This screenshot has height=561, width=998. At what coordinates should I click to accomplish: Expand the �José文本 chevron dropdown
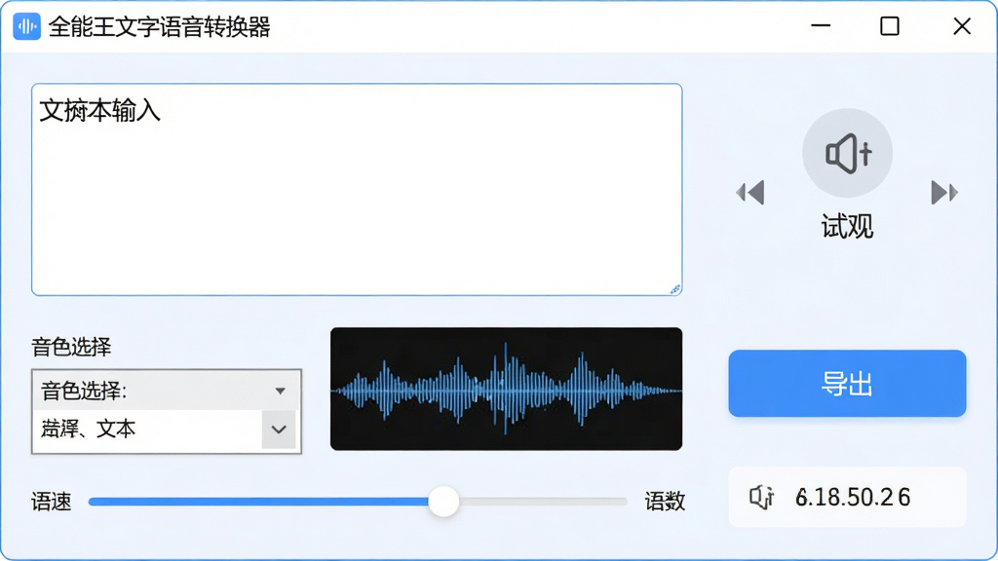click(279, 430)
